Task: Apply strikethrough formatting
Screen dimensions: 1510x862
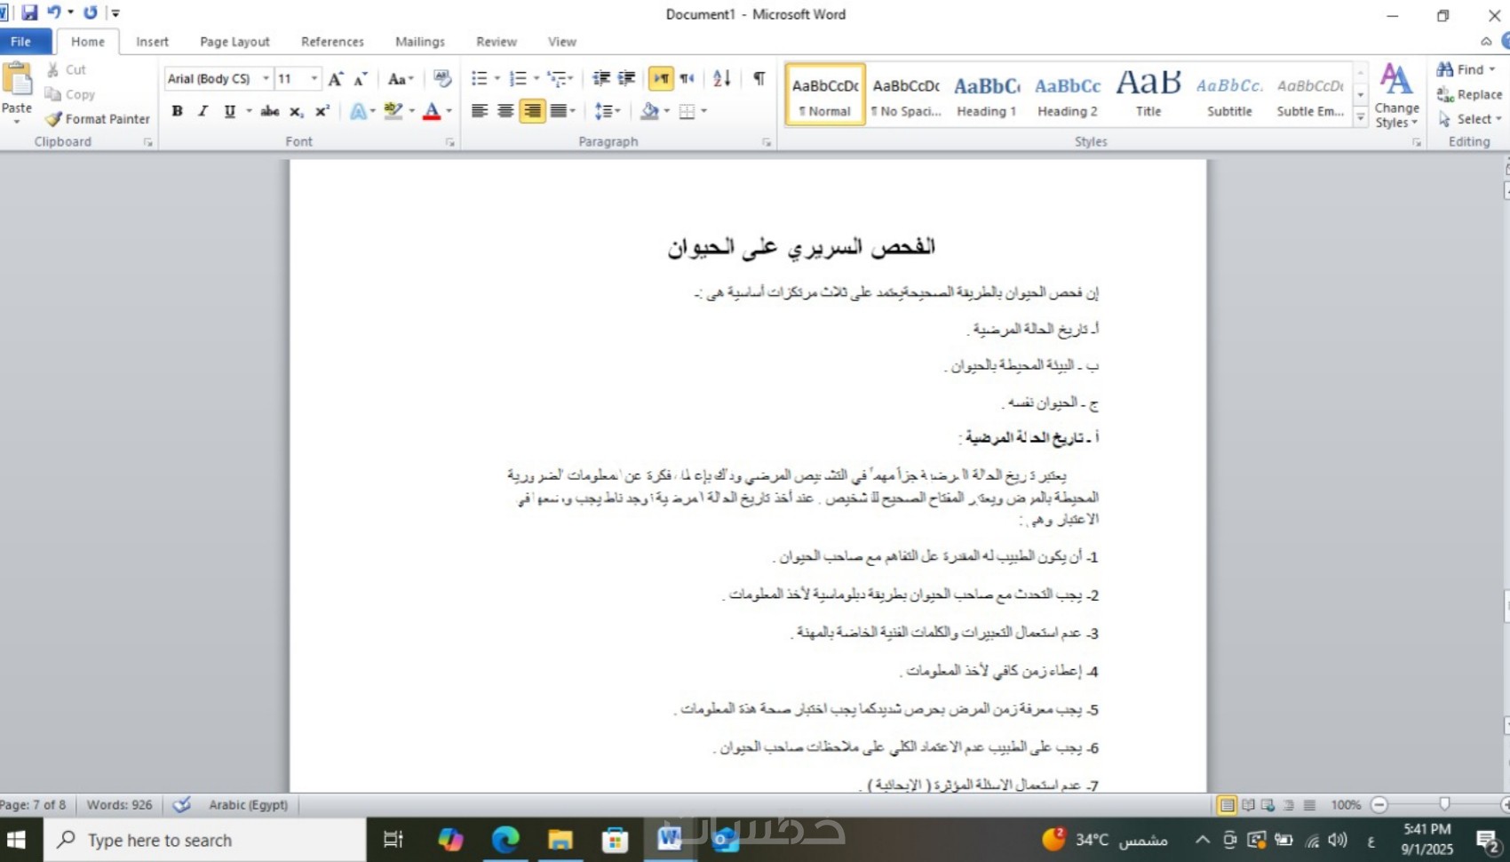Action: coord(270,111)
